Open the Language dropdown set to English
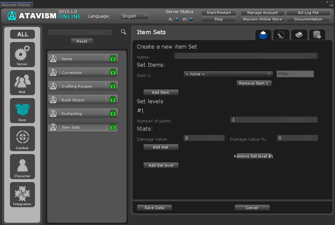 click(134, 16)
